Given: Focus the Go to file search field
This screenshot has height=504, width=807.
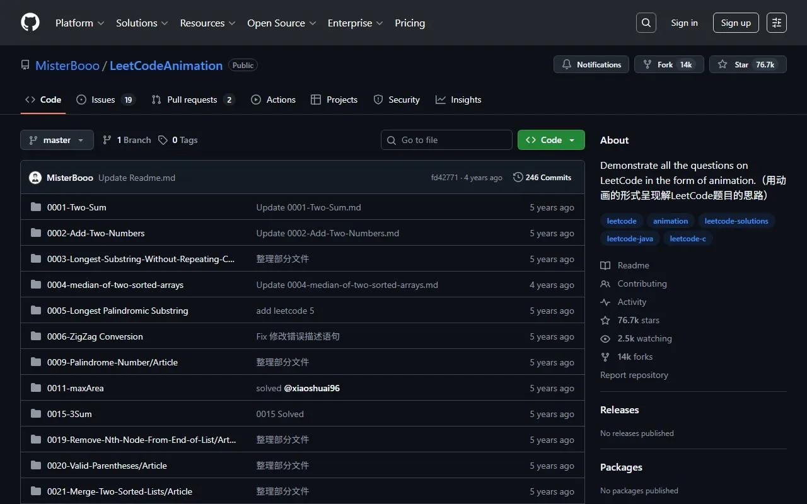Looking at the screenshot, I should 446,140.
